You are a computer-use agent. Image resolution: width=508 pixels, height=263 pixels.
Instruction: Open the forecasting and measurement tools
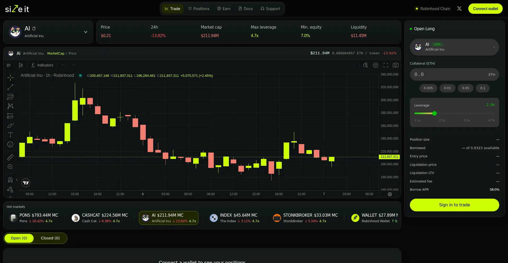(x=10, y=116)
